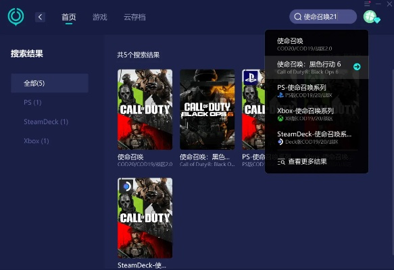Click the icon beside 查看更多结果
Viewport: 394px width, 270px height.
tap(281, 162)
